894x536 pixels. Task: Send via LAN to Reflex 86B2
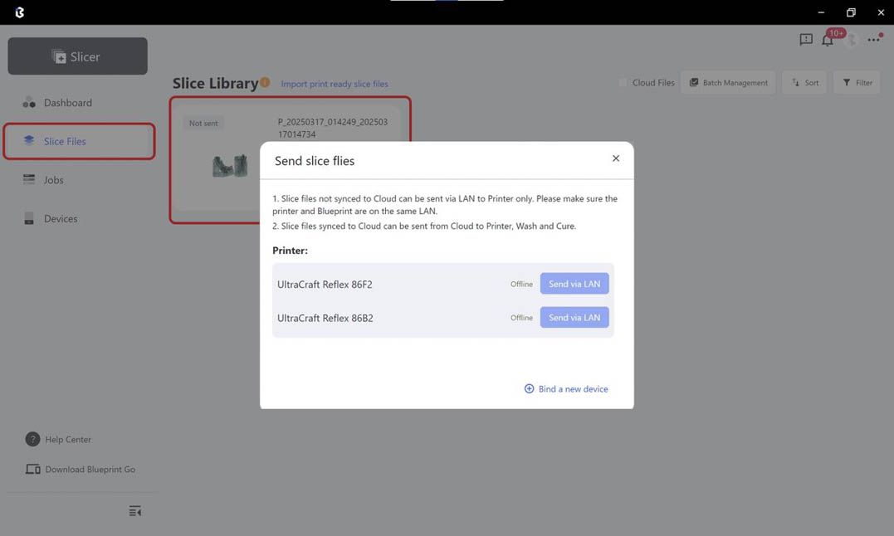574,317
